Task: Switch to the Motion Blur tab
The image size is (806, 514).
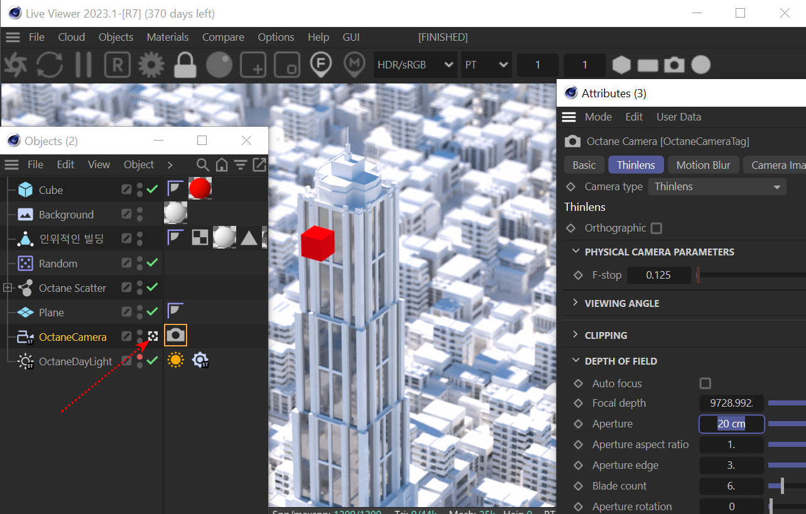Action: click(703, 165)
